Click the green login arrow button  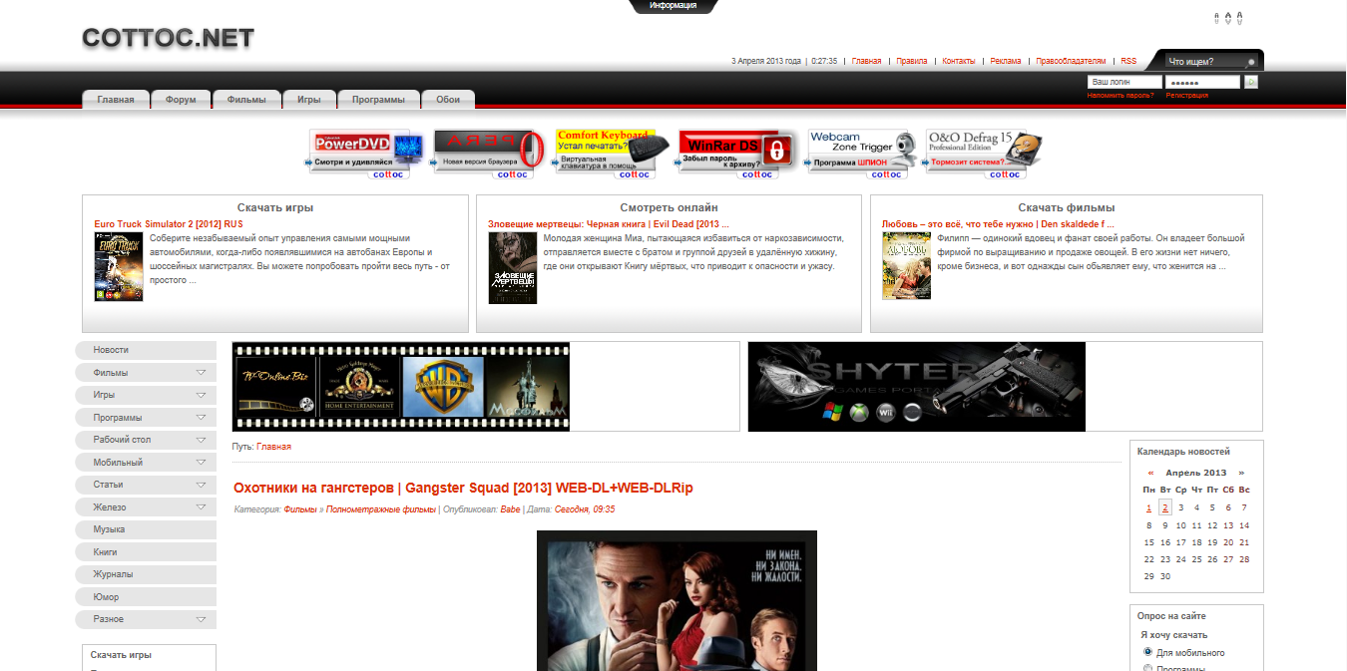(1251, 82)
